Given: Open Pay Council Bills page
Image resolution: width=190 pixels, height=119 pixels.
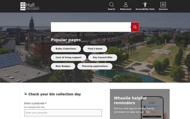Looking at the screenshot, I should click(103, 58).
